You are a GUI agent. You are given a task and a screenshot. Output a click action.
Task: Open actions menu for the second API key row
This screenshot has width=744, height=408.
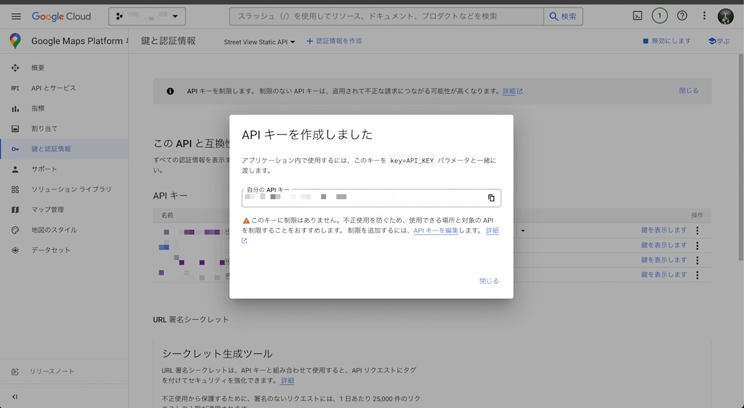pyautogui.click(x=697, y=246)
